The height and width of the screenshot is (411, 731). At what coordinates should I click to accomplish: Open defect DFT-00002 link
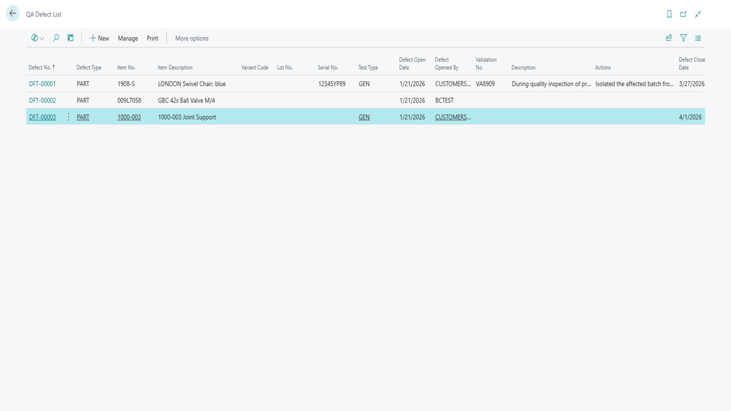tap(42, 100)
